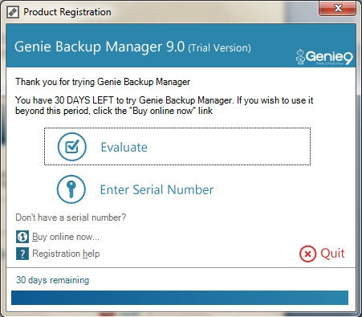Choose Enter Serial Number
Image resolution: width=362 pixels, height=317 pixels.
tap(157, 189)
